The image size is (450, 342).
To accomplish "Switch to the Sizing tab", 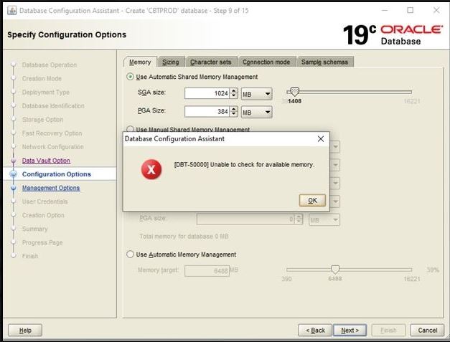I will click(170, 62).
